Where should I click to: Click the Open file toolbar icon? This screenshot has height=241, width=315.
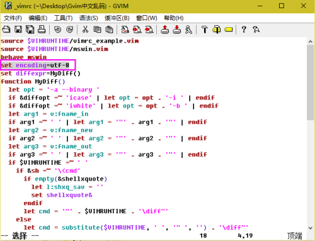pos(6,30)
